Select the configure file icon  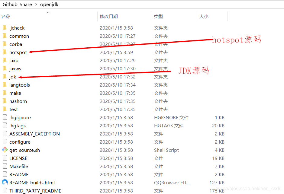5,142
